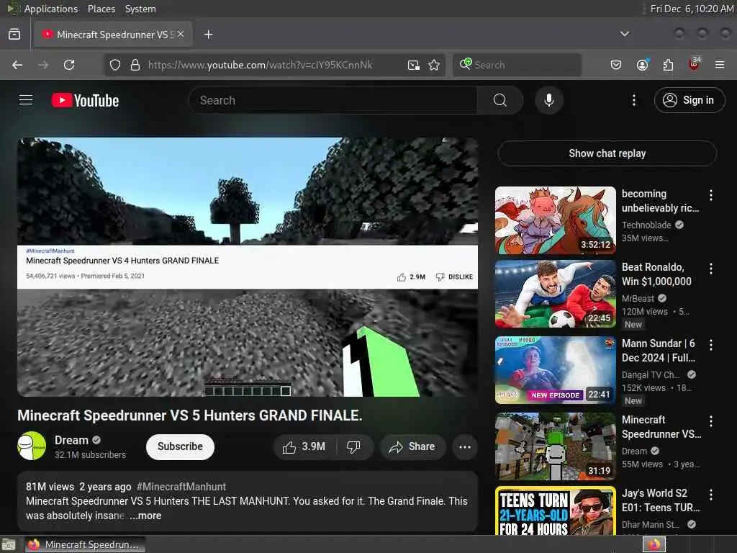
Task: Go to the YouTube home logo
Action: (x=85, y=100)
